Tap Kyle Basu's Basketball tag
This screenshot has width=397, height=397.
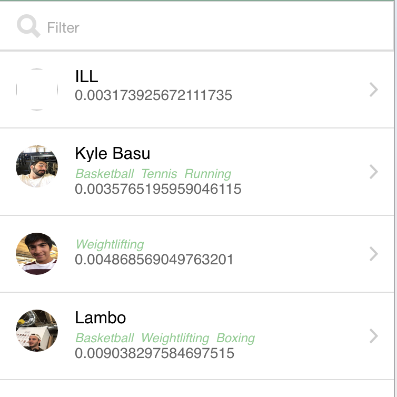tap(105, 174)
